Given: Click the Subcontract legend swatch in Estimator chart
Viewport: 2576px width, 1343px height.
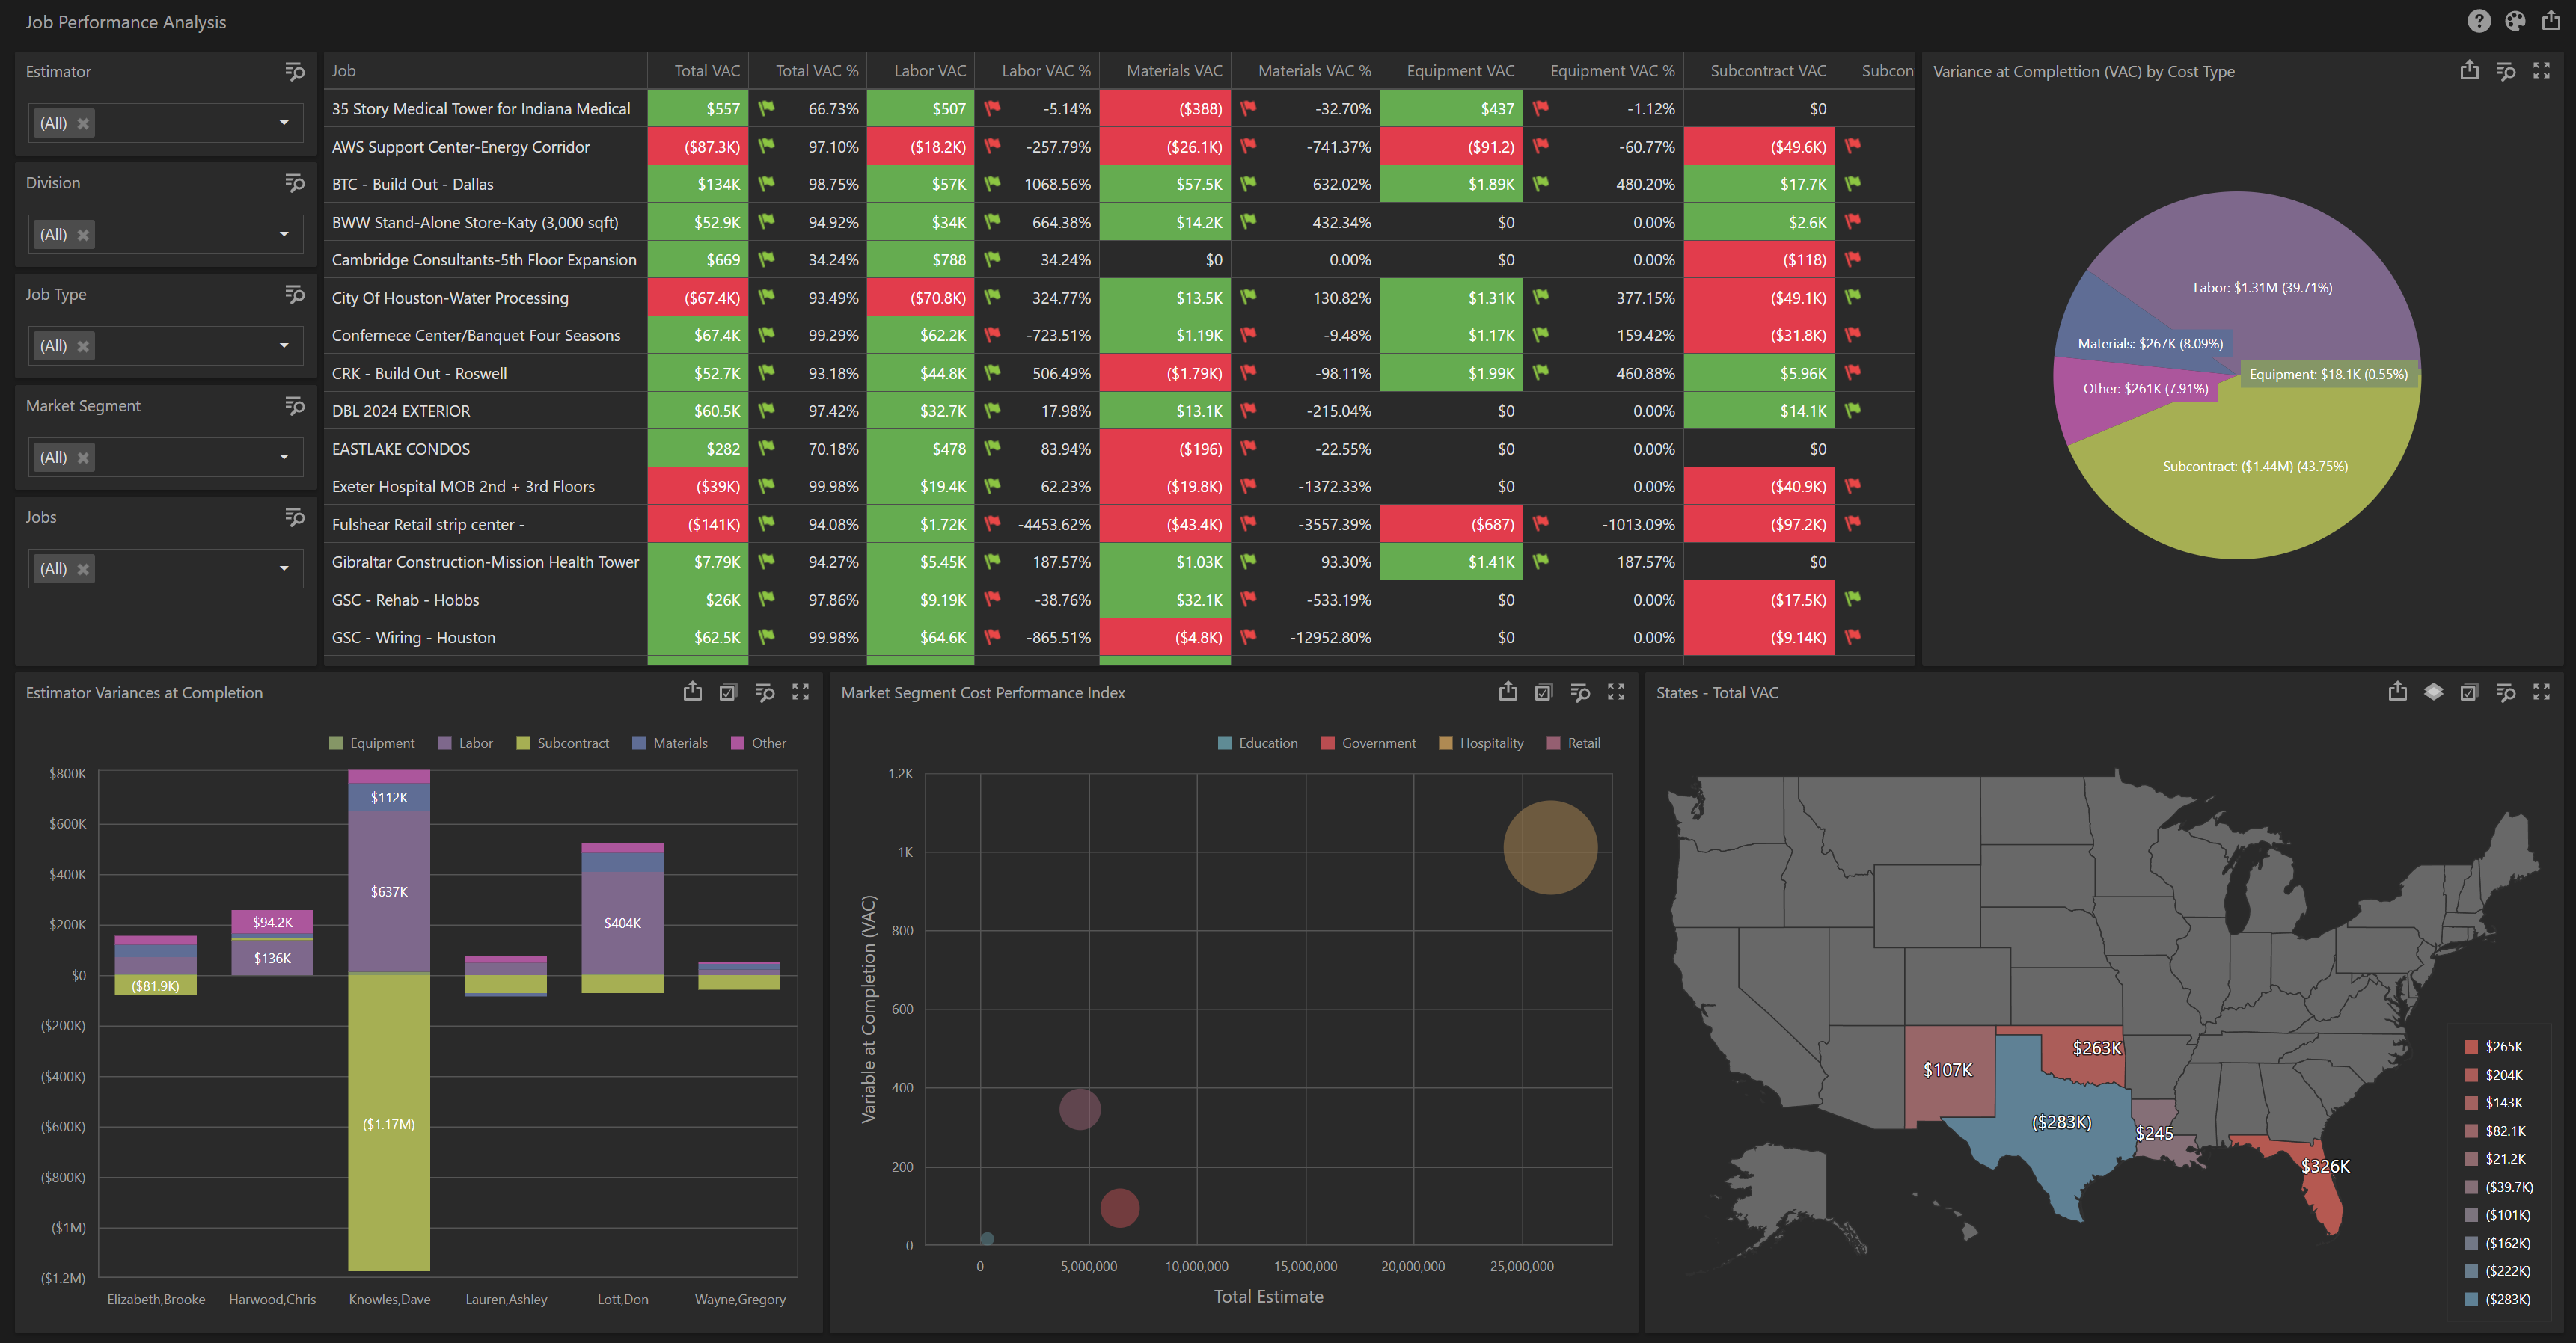Looking at the screenshot, I should click(x=523, y=743).
